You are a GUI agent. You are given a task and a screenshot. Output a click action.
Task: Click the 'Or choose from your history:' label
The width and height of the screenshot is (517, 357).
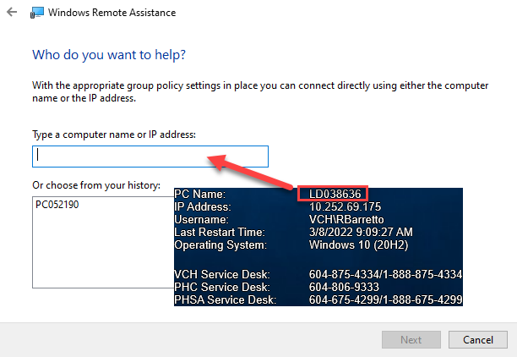96,185
